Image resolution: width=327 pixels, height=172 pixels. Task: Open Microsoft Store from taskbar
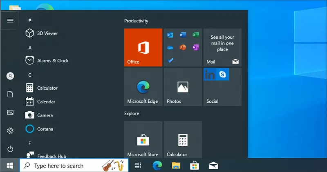[x=195, y=165]
